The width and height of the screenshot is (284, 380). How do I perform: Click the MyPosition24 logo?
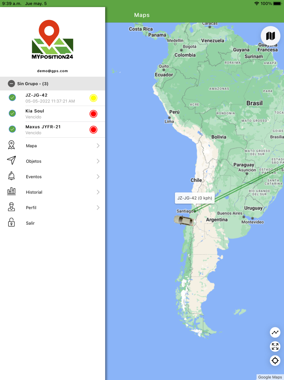(53, 40)
